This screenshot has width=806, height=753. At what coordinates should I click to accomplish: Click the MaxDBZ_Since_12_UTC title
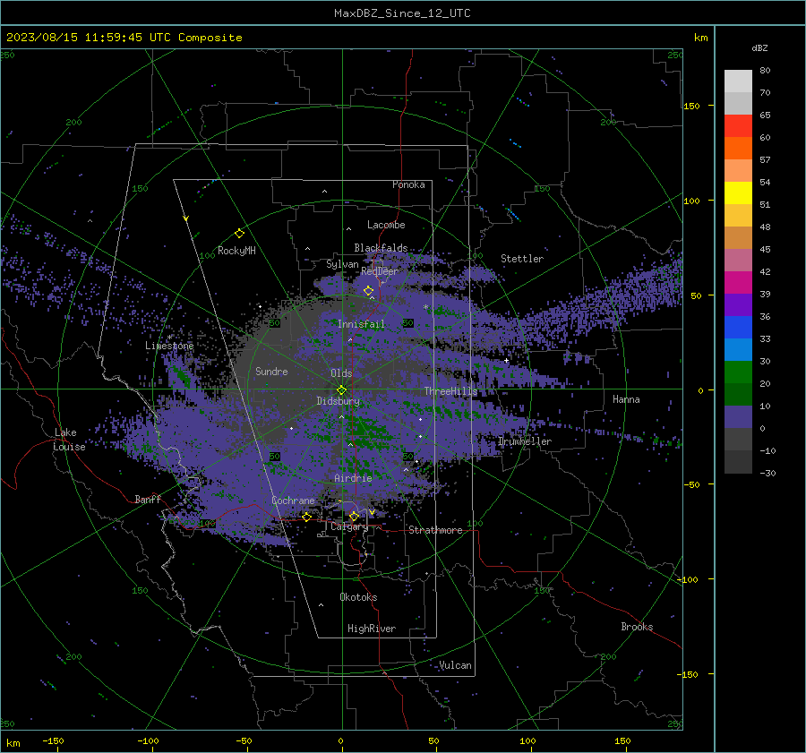[402, 13]
